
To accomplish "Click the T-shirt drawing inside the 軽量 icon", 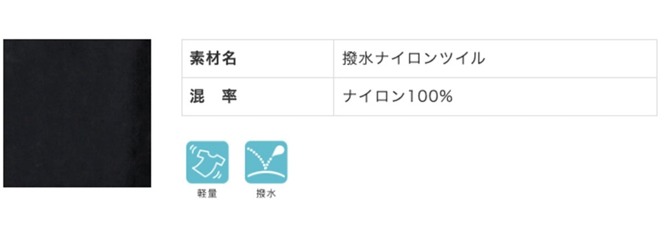I will pos(207,161).
